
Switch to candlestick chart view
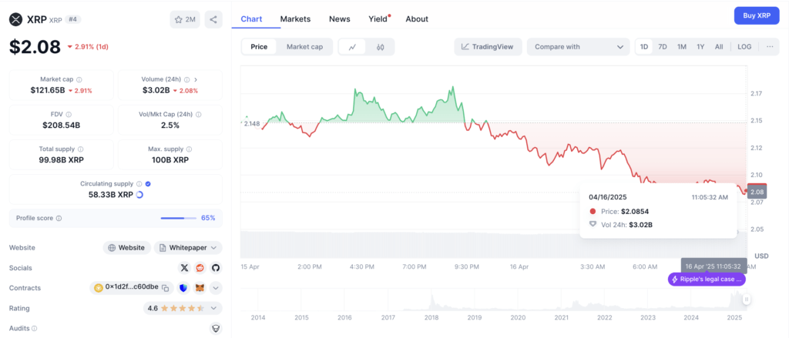pos(381,47)
